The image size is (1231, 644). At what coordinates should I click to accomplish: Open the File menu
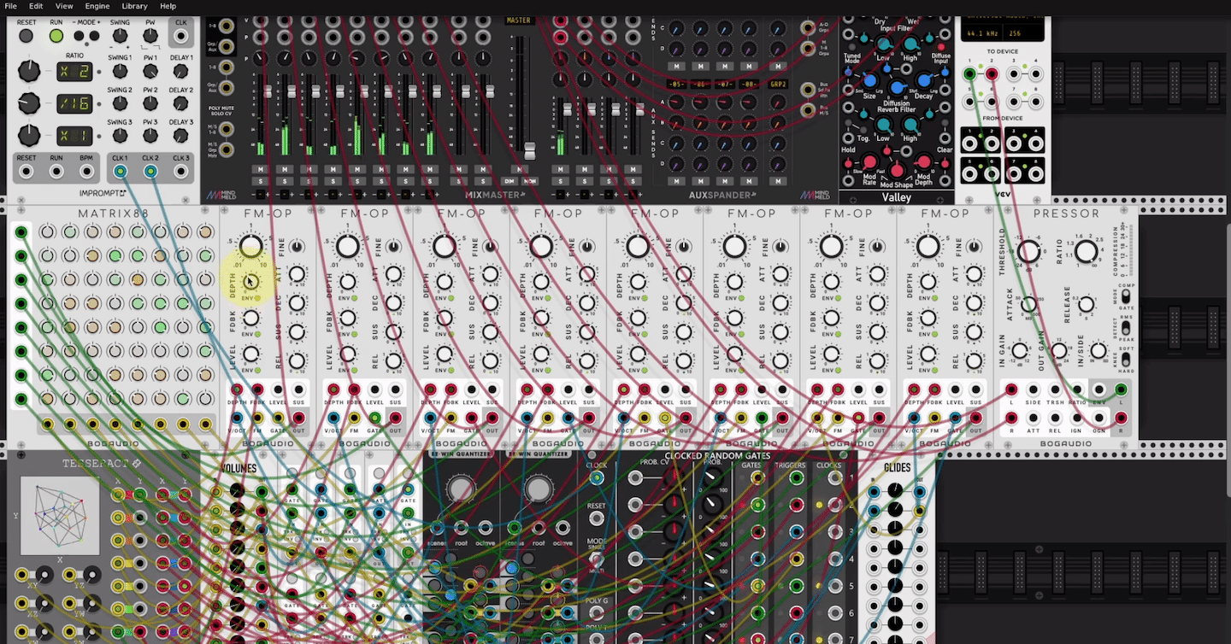11,6
